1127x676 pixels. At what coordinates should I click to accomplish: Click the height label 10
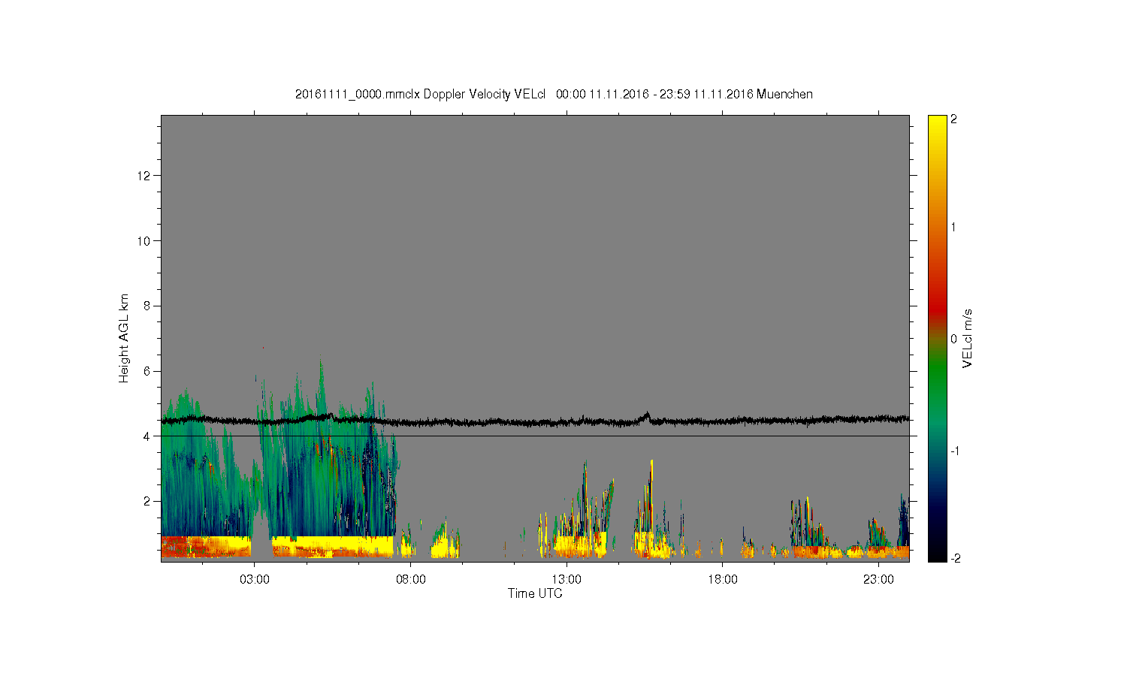144,240
